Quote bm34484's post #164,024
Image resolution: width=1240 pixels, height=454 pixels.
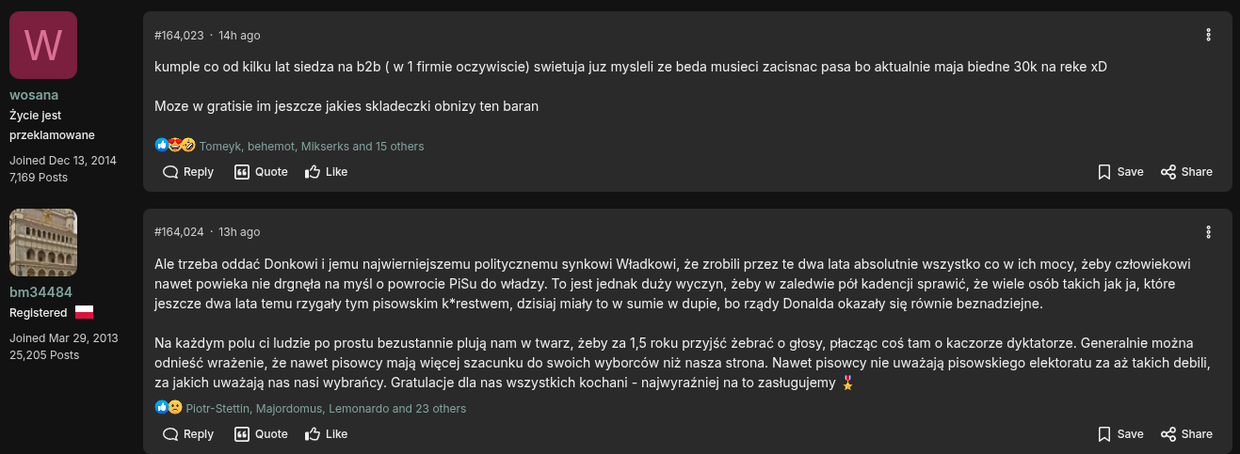(x=261, y=434)
